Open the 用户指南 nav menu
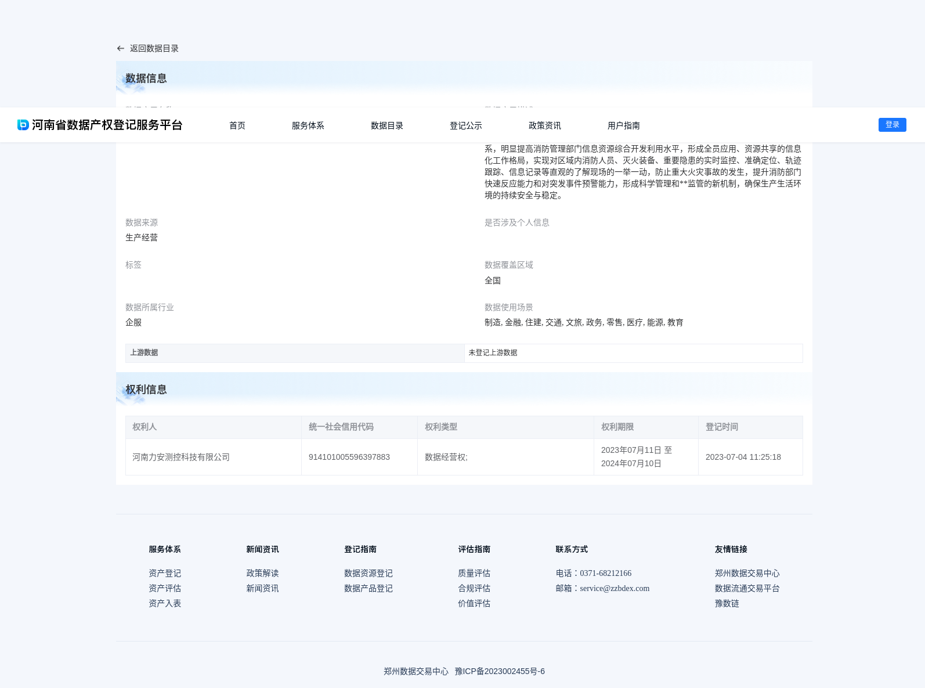Viewport: 925px width, 688px height. (x=624, y=125)
